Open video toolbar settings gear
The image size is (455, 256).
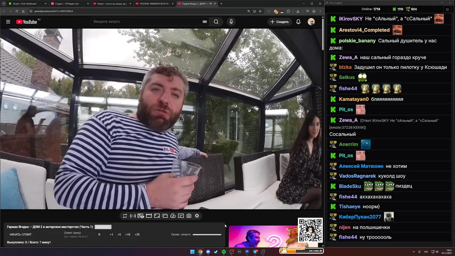coord(197,216)
